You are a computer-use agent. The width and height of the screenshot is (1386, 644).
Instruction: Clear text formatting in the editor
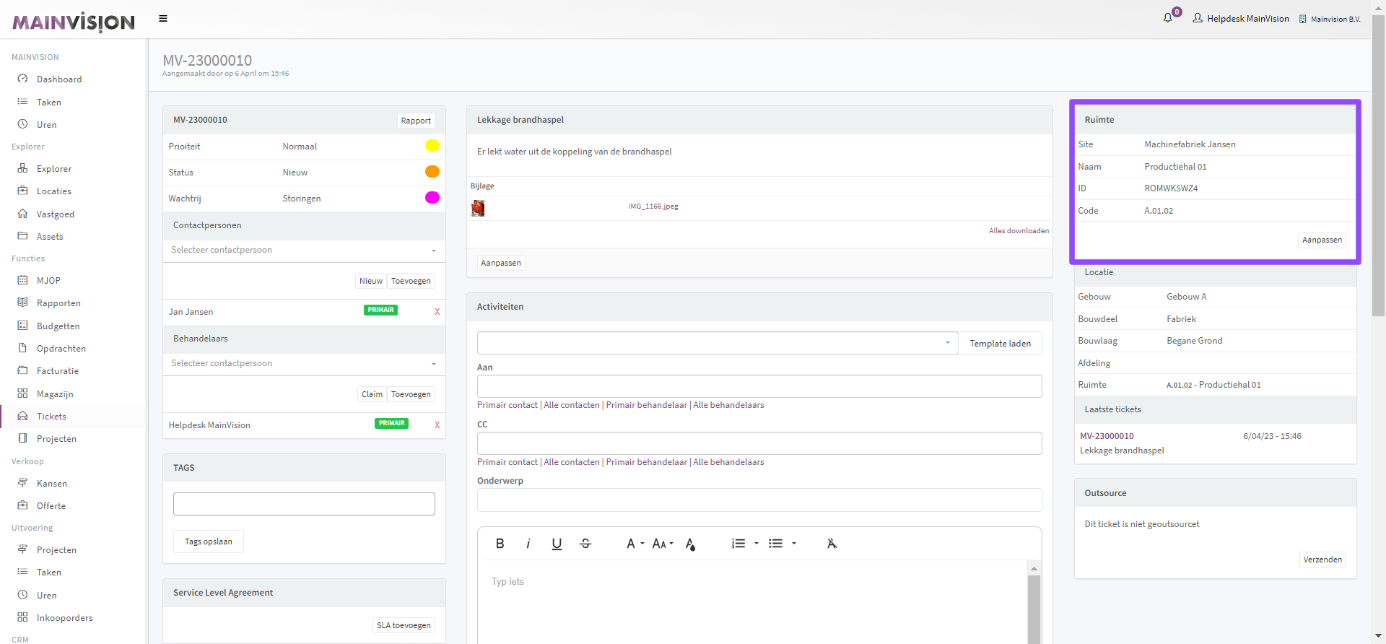[x=832, y=544]
